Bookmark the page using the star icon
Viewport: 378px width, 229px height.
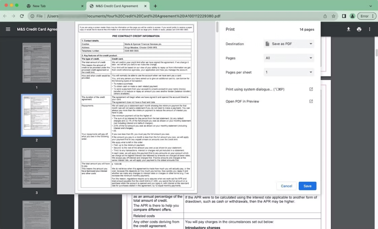(x=334, y=16)
